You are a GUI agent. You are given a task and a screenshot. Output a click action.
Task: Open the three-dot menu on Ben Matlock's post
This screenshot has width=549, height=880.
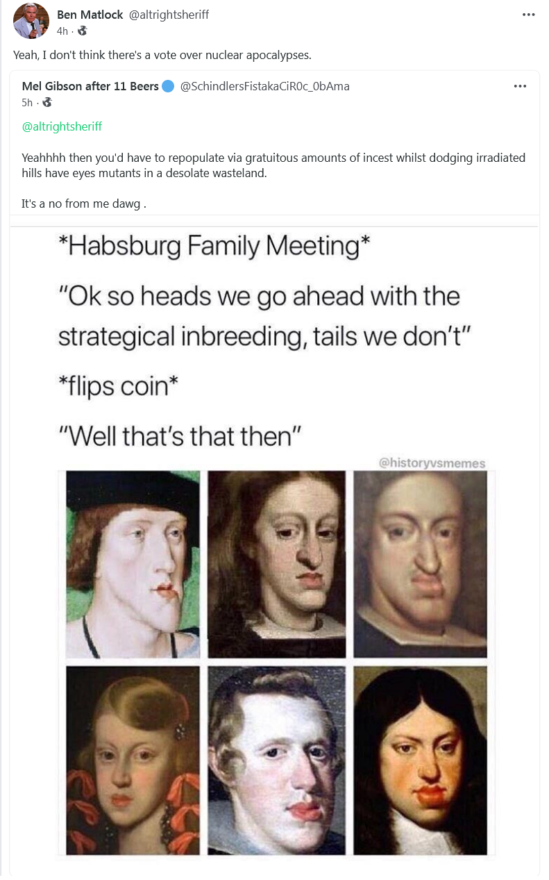pos(527,15)
